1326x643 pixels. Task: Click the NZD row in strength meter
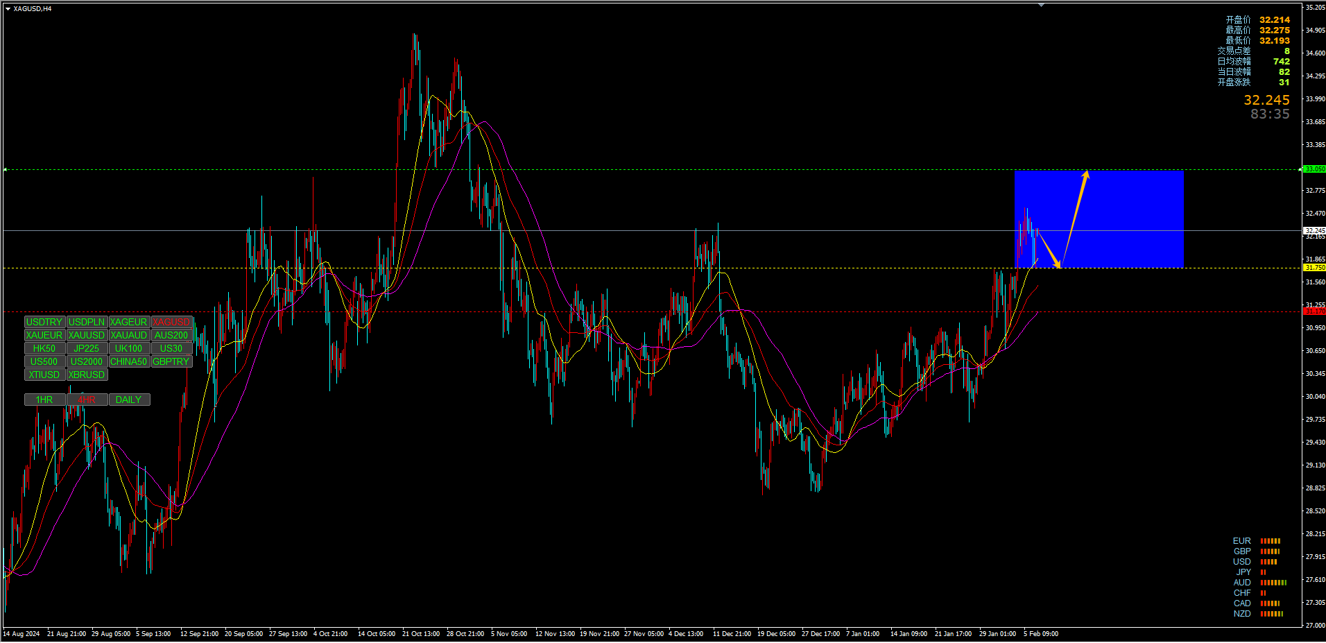click(1258, 614)
